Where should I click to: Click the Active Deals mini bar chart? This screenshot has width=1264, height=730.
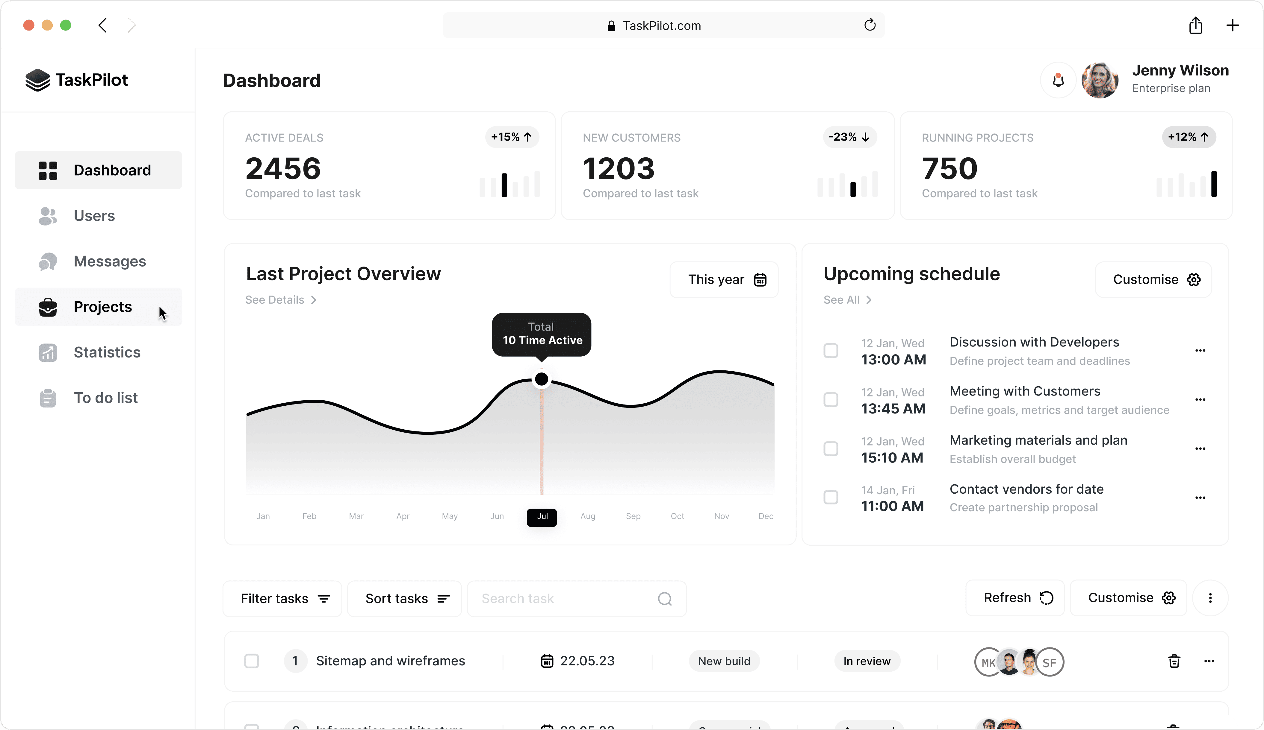pyautogui.click(x=509, y=184)
